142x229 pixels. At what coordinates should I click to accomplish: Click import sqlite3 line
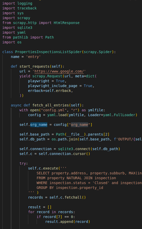pos(17,28)
